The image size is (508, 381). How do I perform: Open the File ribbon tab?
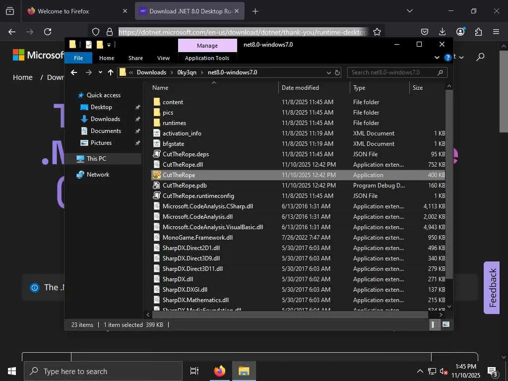pyautogui.click(x=78, y=59)
